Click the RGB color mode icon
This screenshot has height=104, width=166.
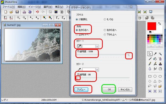pyautogui.click(x=56, y=12)
